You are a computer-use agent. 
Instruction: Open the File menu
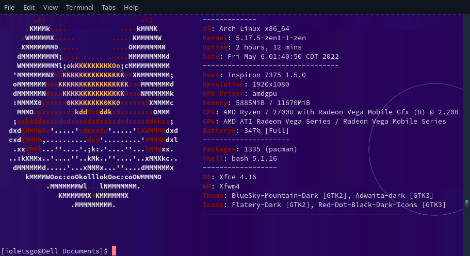[9, 7]
